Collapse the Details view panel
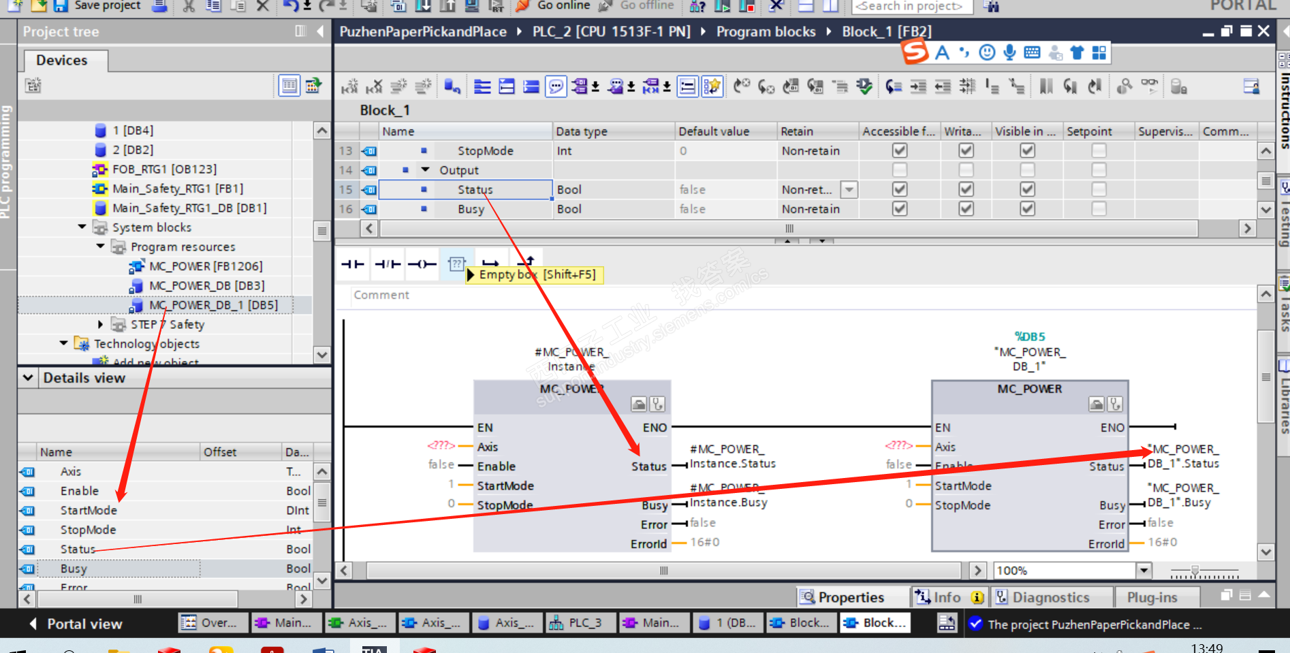The image size is (1290, 653). click(28, 378)
